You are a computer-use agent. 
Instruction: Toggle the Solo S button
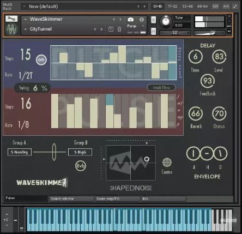pos(153,20)
